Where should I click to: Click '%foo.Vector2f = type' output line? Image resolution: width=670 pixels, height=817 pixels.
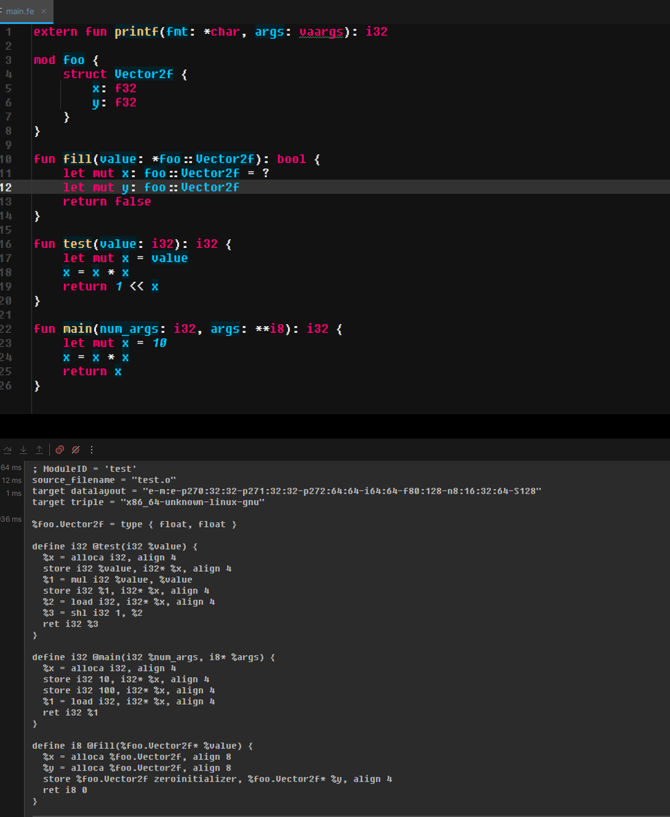tap(135, 524)
